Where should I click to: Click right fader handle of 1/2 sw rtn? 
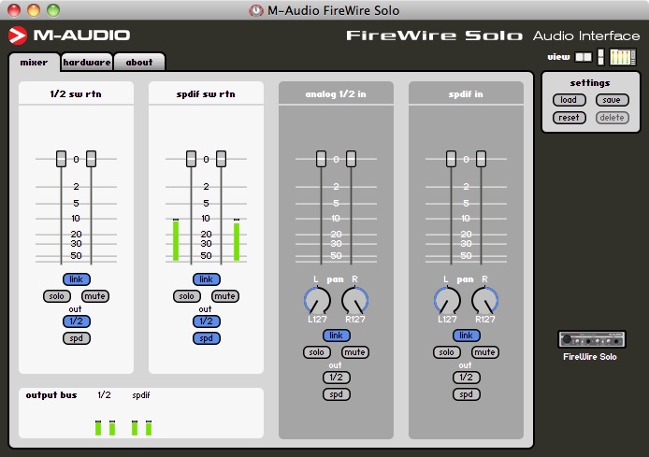pos(91,159)
